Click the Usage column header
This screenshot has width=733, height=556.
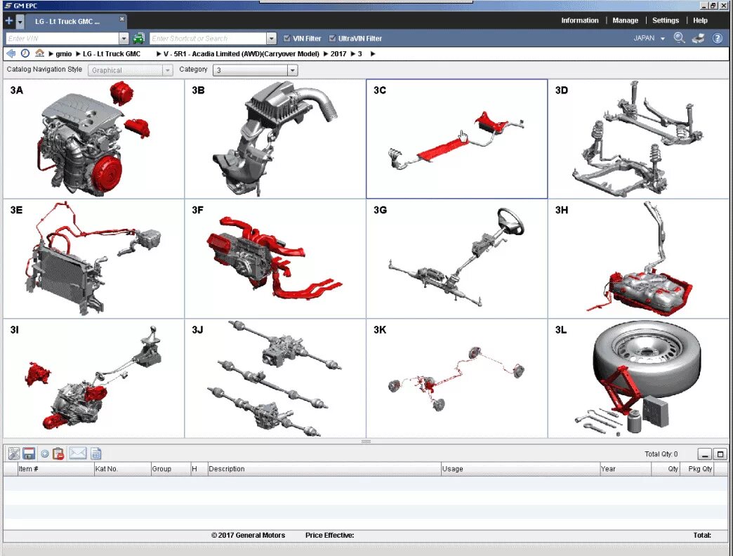pyautogui.click(x=520, y=469)
